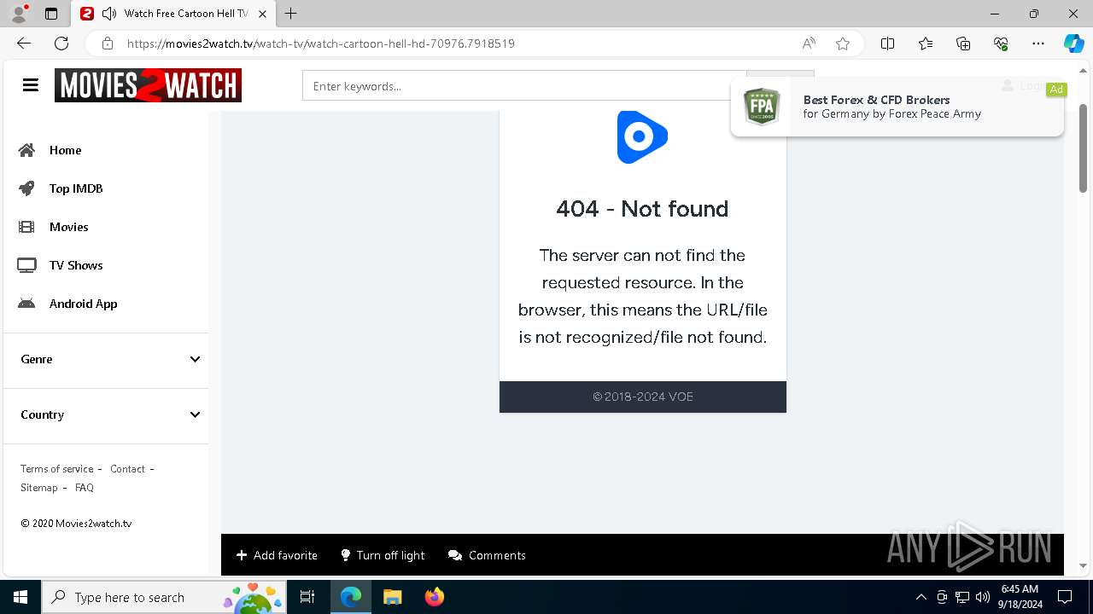Toggle Turn off light
This screenshot has width=1093, height=614.
coord(382,555)
